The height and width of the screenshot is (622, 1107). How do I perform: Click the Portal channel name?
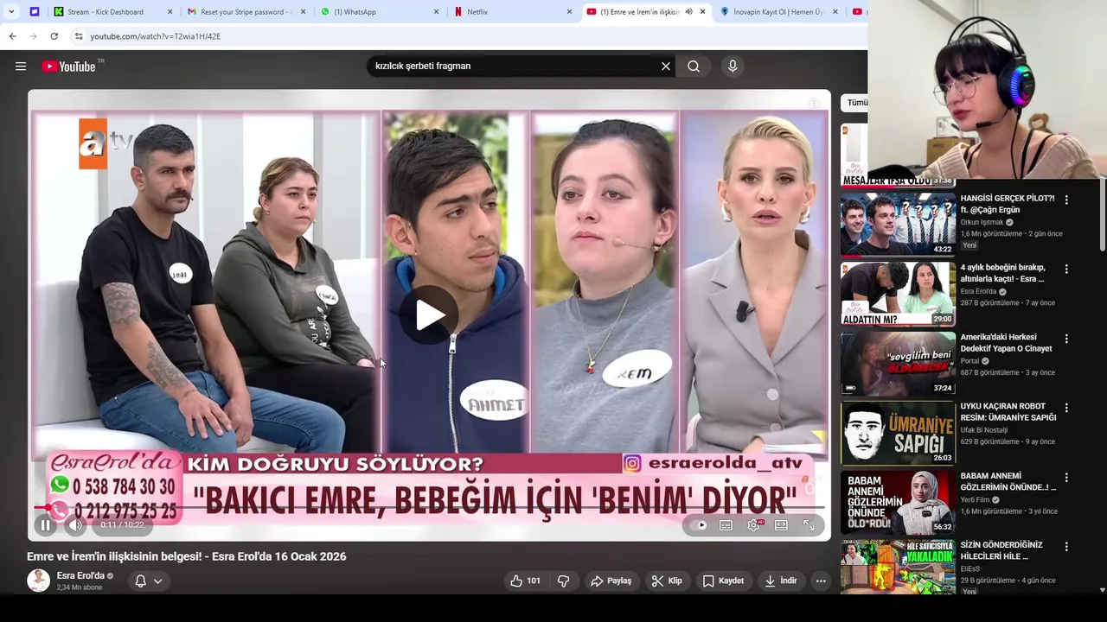[x=969, y=361]
